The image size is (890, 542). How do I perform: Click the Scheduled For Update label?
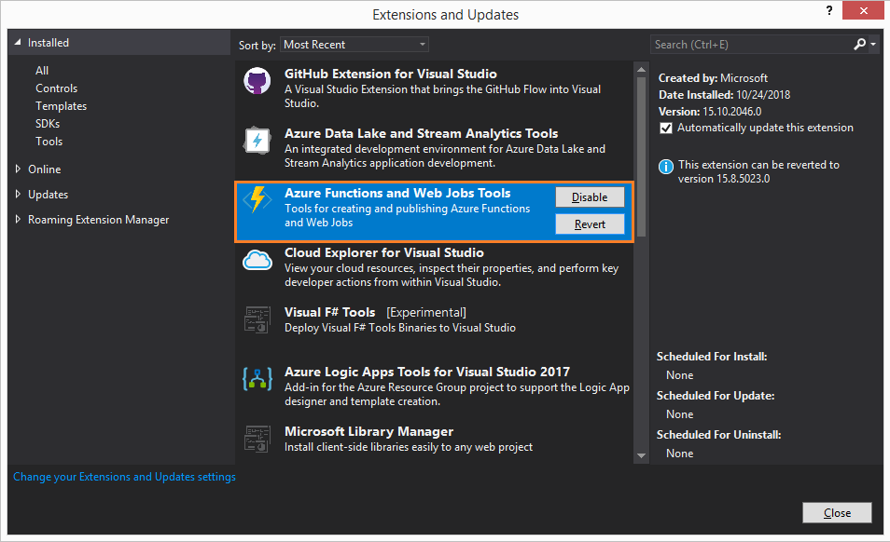pyautogui.click(x=716, y=396)
